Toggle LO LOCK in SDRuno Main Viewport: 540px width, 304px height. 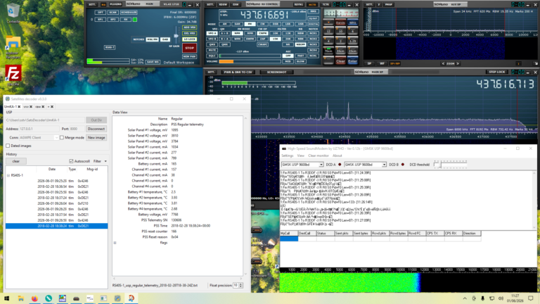(189, 39)
